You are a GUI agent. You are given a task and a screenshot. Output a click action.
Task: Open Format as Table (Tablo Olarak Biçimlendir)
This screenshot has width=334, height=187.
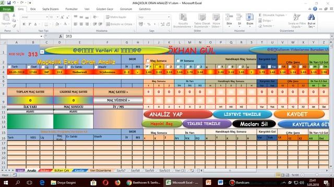tap(202, 21)
